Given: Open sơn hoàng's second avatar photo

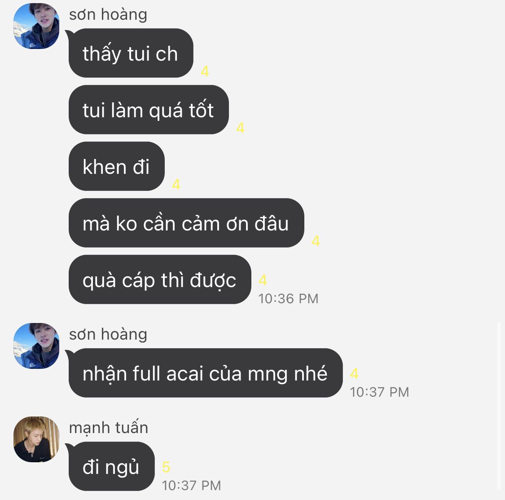Looking at the screenshot, I should pyautogui.click(x=36, y=346).
